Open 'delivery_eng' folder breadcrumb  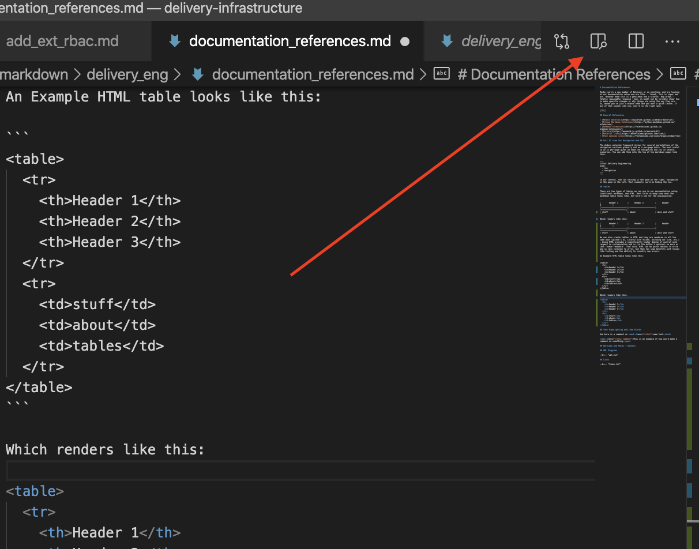127,74
